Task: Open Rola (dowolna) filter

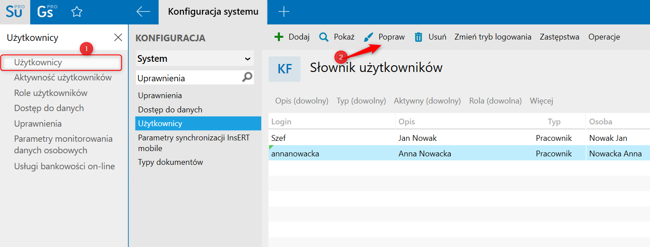Action: (495, 101)
